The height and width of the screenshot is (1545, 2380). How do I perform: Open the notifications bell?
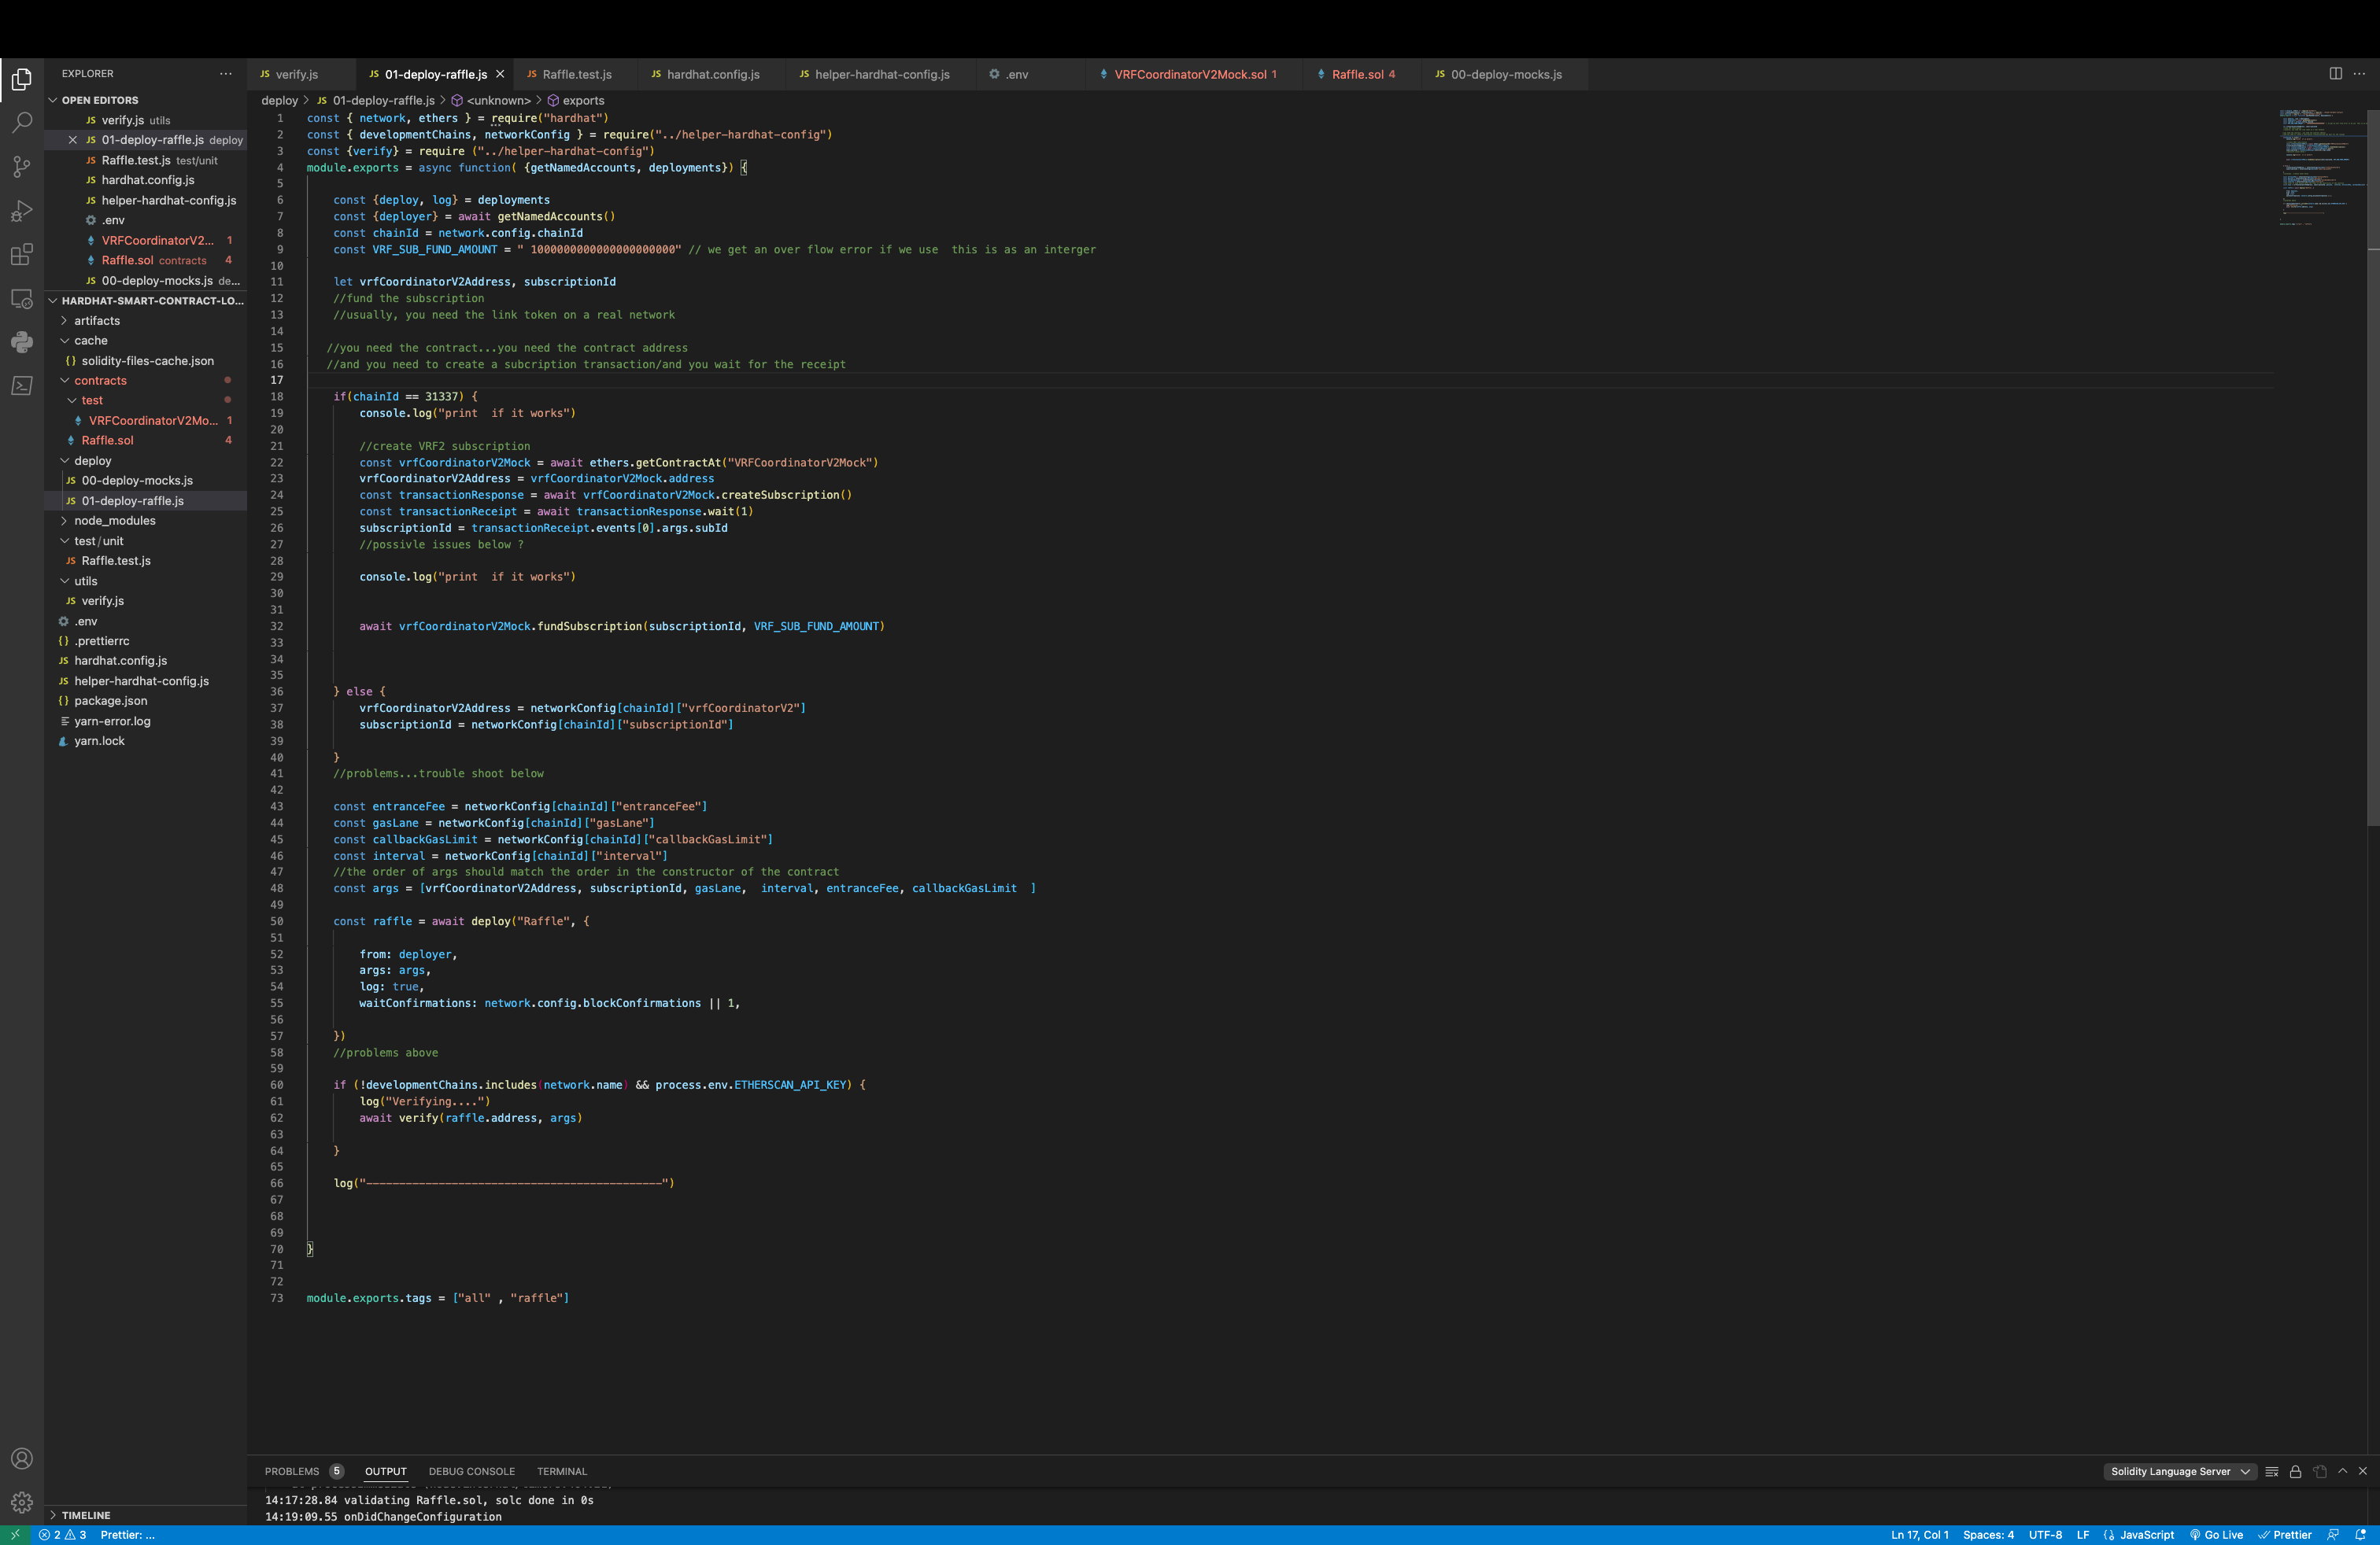2360,1535
